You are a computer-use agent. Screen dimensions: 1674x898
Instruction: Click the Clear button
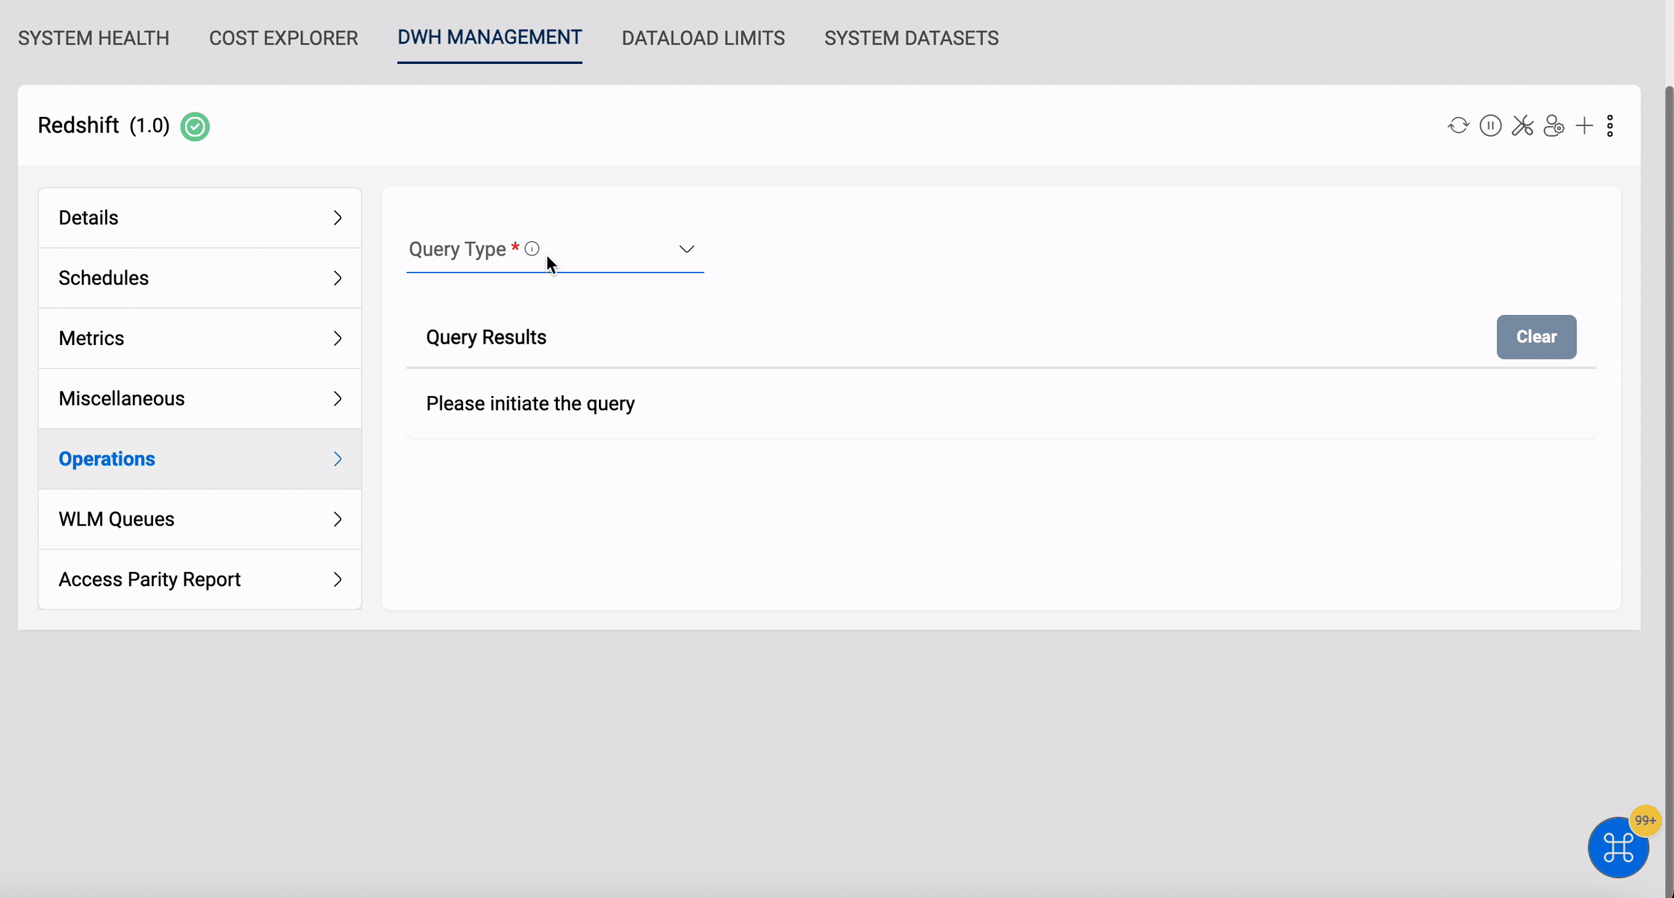coord(1537,336)
